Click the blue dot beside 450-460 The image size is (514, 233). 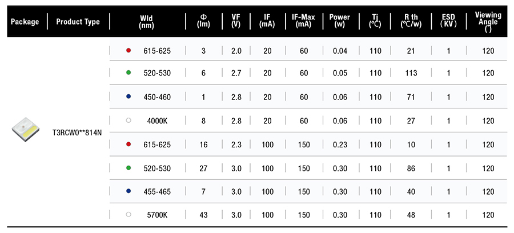(129, 97)
